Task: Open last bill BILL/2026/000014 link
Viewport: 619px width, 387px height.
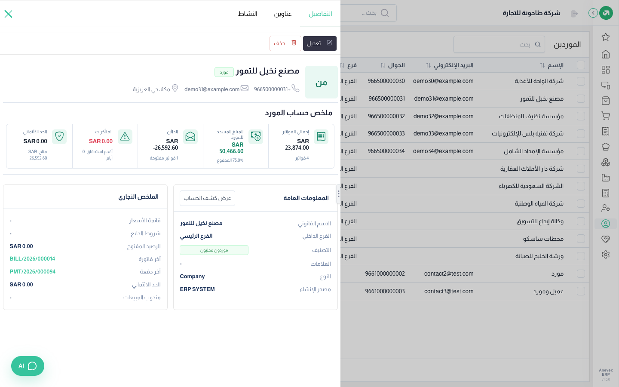Action: click(x=33, y=259)
